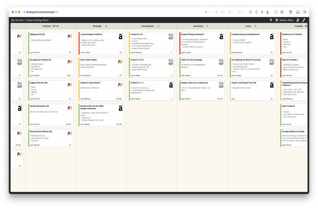This screenshot has width=318, height=208.
Task: Click the add item plus icon
Action: pos(206,12)
